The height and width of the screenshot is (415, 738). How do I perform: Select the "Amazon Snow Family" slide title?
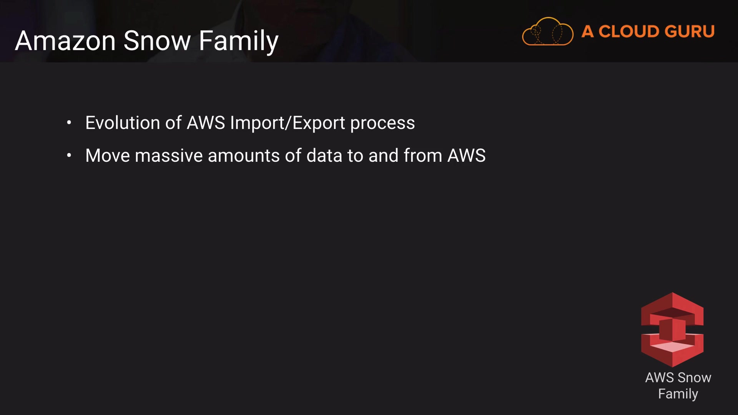click(x=146, y=41)
